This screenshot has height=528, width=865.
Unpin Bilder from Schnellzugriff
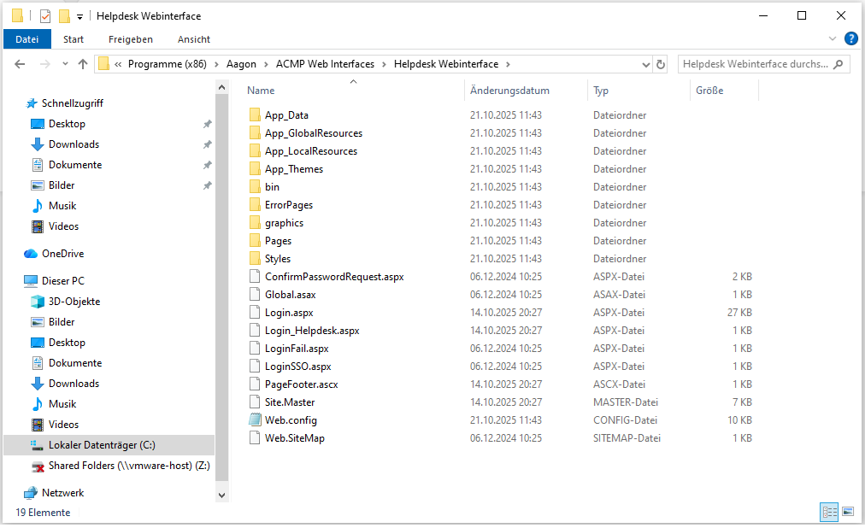click(207, 185)
